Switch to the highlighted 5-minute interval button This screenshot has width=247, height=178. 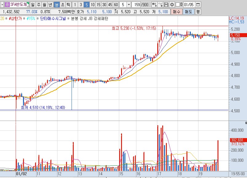(87, 5)
